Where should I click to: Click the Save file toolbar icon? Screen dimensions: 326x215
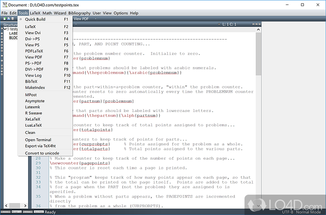tap(12, 19)
